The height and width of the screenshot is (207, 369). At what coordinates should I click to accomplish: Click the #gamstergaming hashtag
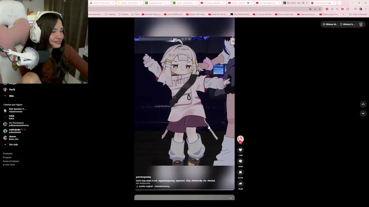click(167, 181)
